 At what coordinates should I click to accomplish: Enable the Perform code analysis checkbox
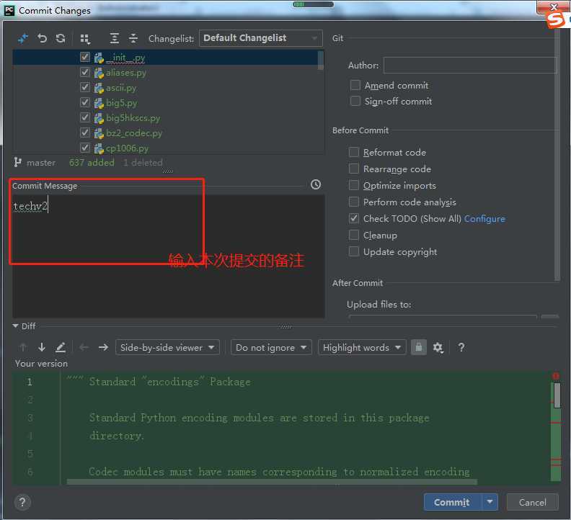pyautogui.click(x=353, y=202)
